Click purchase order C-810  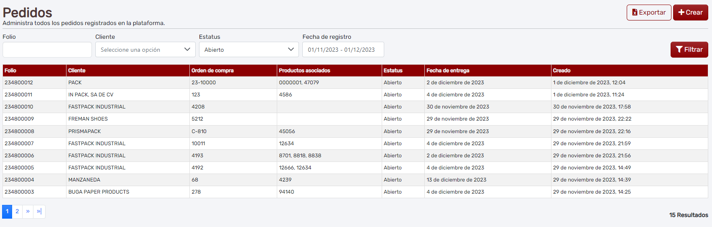[199, 131]
